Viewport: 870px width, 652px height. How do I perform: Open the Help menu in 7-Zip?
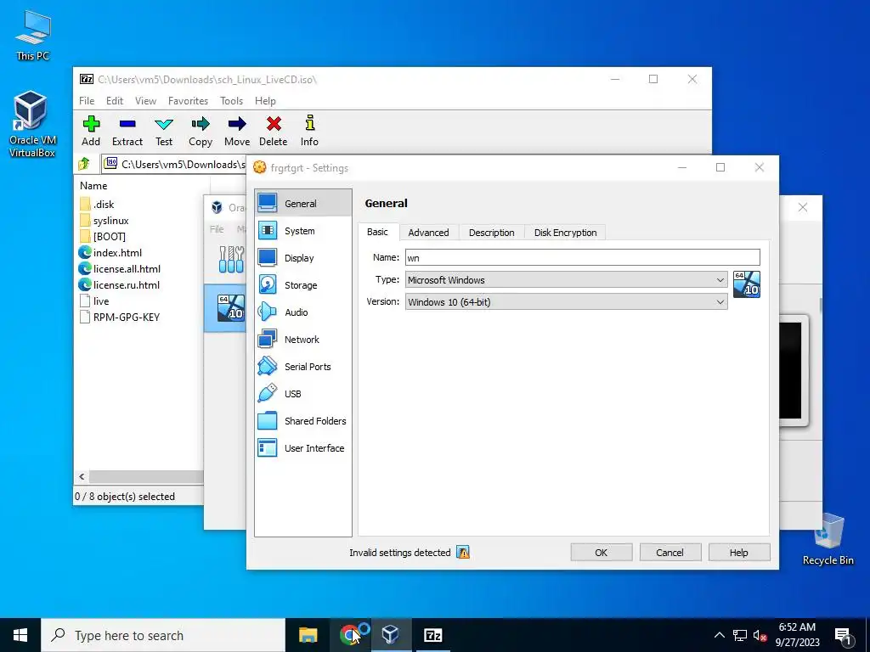[x=265, y=100]
